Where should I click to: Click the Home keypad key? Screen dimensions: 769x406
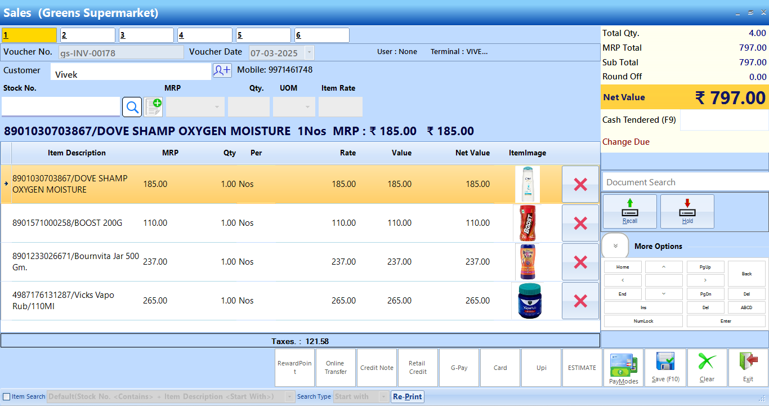(x=623, y=267)
